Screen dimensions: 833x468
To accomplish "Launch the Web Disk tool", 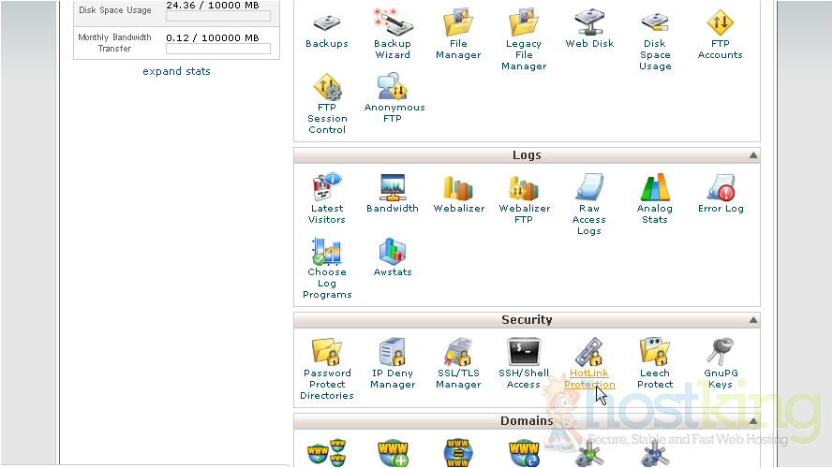I will point(589,24).
